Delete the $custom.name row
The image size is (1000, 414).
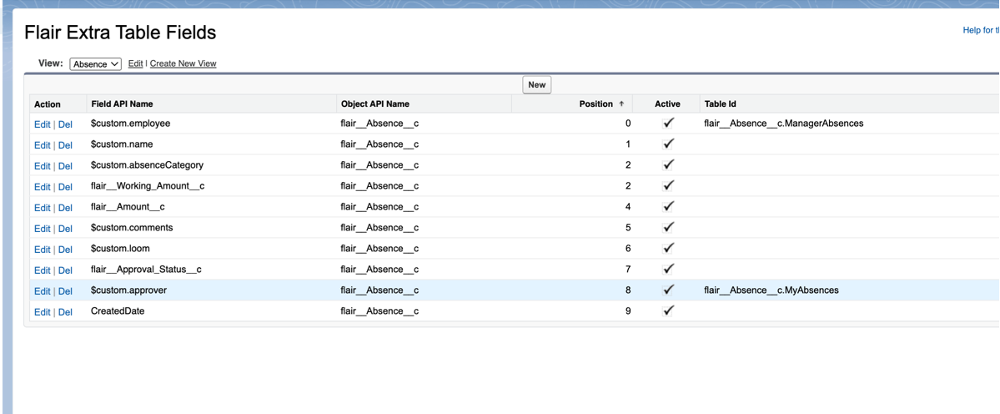pyautogui.click(x=65, y=145)
